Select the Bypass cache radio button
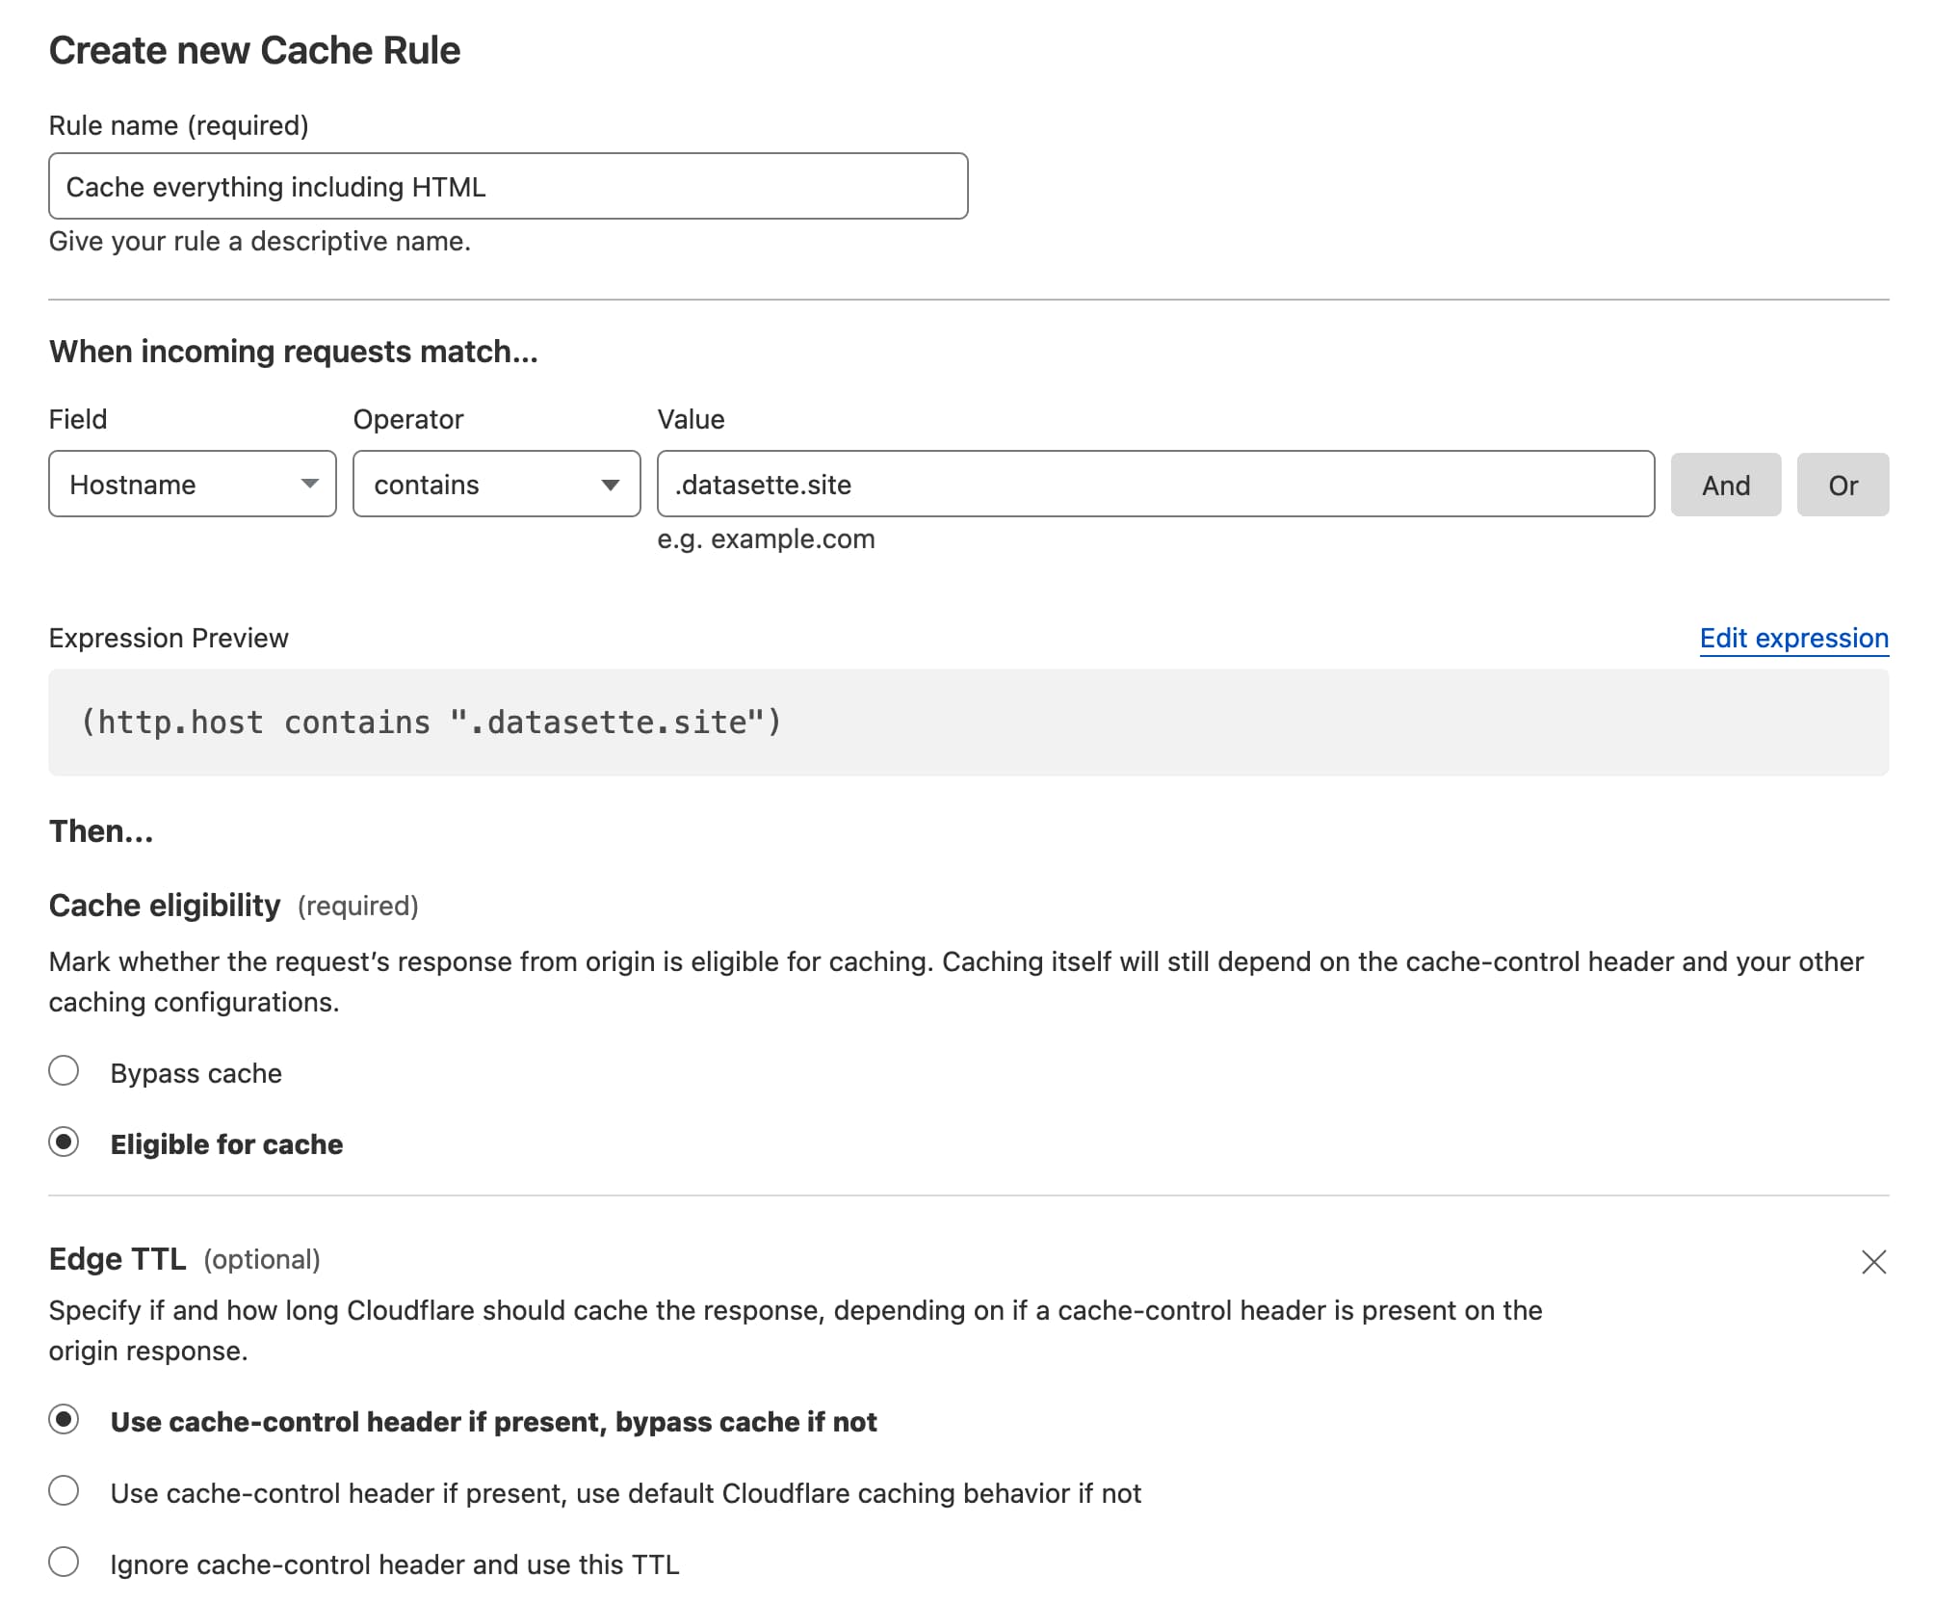This screenshot has height=1603, width=1934. tap(64, 1070)
